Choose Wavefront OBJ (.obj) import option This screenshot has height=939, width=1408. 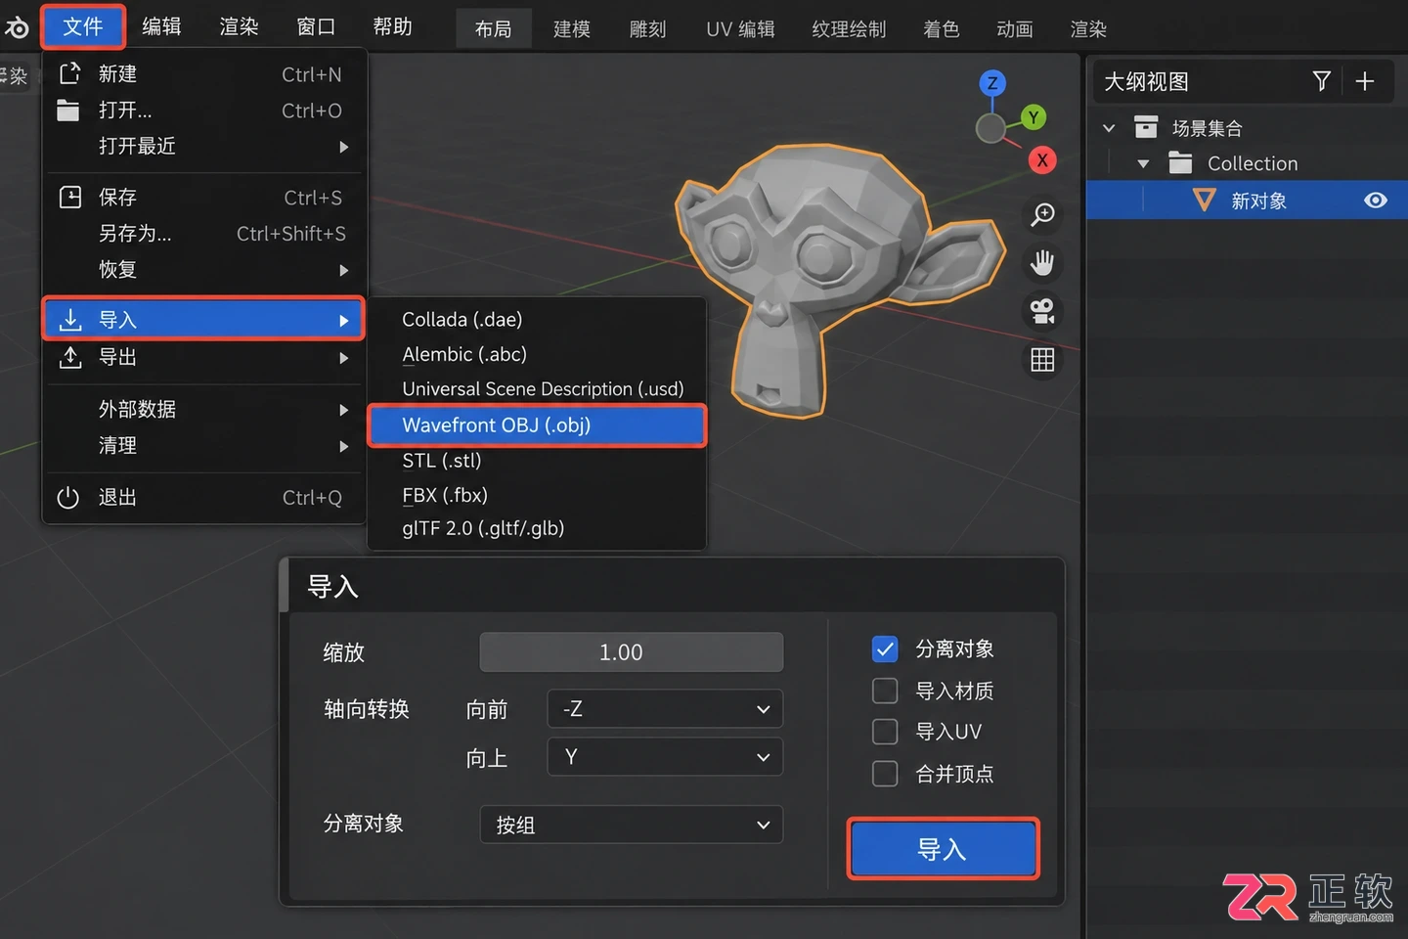tap(537, 425)
